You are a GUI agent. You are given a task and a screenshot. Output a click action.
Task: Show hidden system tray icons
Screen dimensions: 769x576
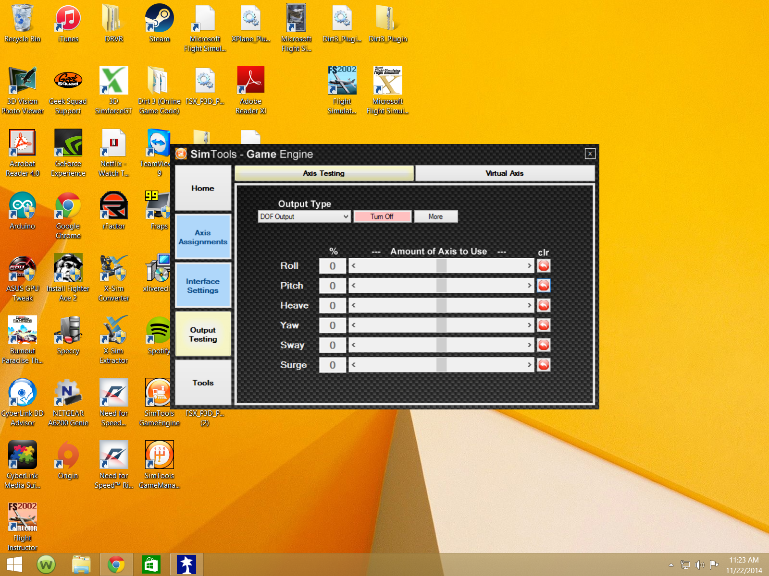point(671,565)
